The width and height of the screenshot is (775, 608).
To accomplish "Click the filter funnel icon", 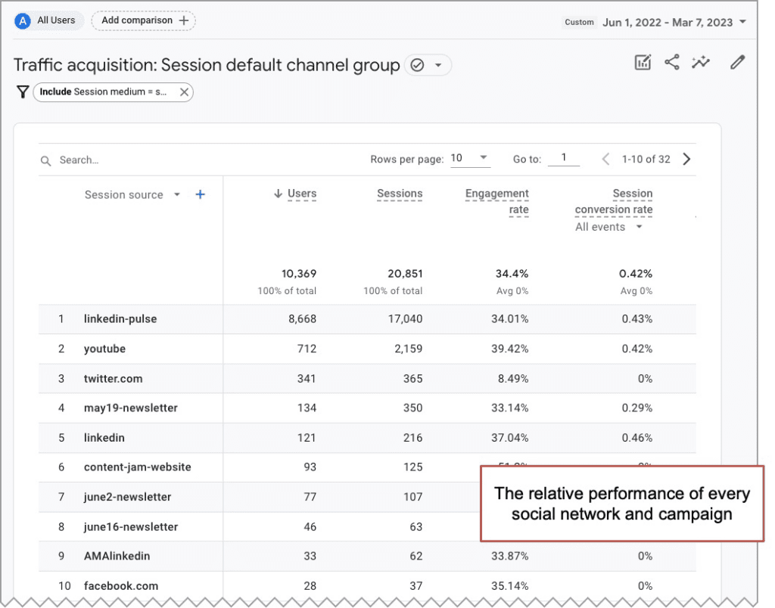I will pyautogui.click(x=23, y=92).
